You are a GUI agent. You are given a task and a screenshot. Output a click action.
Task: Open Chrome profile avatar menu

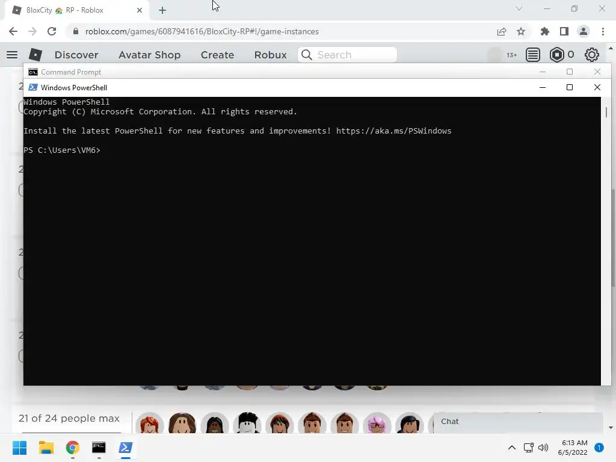[x=584, y=31]
